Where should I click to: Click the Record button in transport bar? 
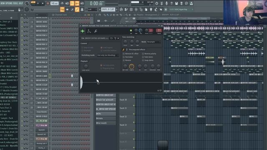[x=48, y=3]
